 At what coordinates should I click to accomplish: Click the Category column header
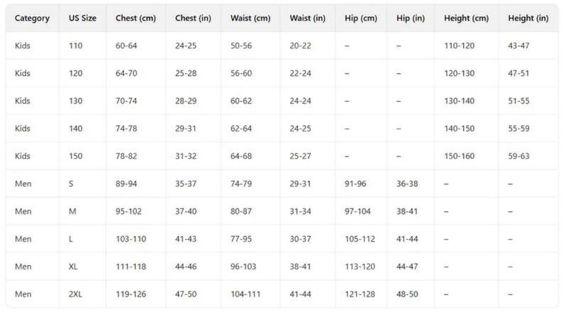coord(32,18)
